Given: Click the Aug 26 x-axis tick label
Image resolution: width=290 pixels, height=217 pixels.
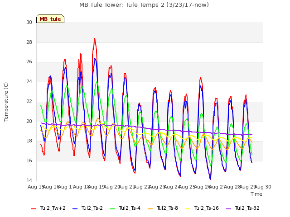Looking at the screenshot, I should [x=203, y=187].
